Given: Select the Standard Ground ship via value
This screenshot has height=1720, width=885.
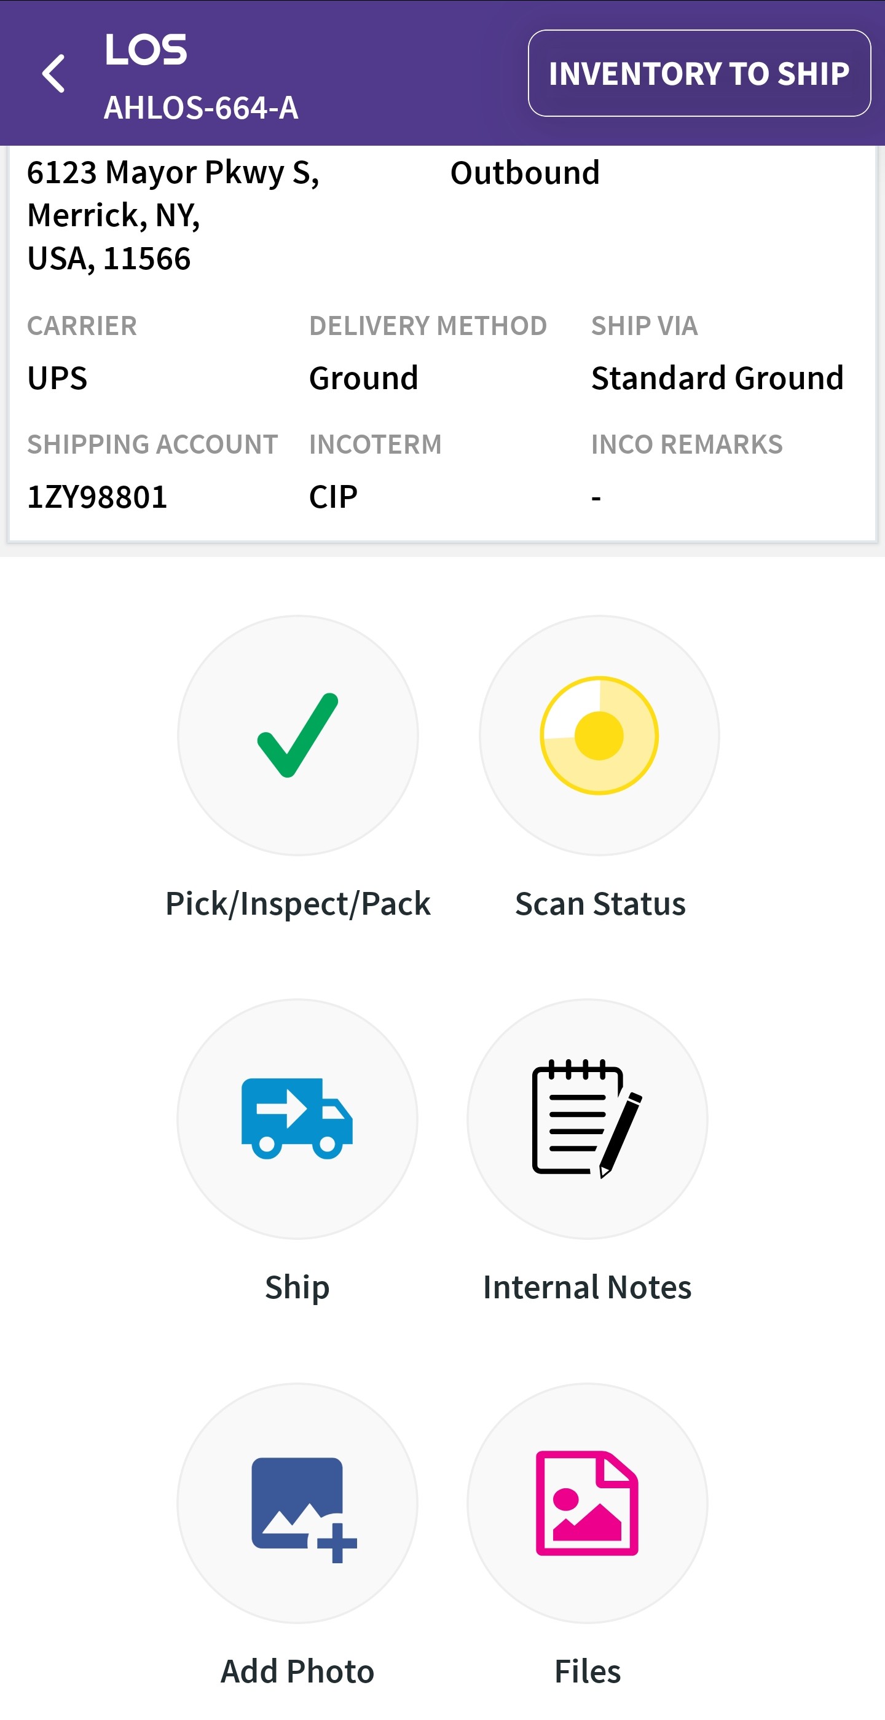Looking at the screenshot, I should click(717, 378).
